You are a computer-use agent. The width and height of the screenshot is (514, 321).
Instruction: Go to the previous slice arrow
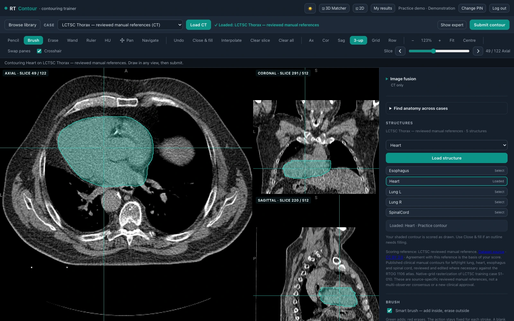tap(400, 51)
